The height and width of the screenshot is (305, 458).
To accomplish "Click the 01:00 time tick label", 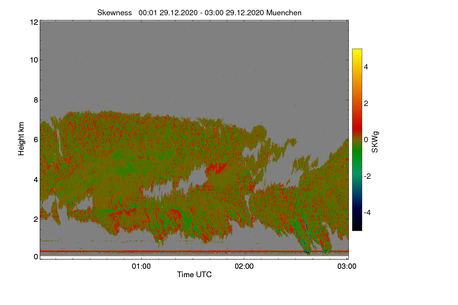I will point(141,266).
